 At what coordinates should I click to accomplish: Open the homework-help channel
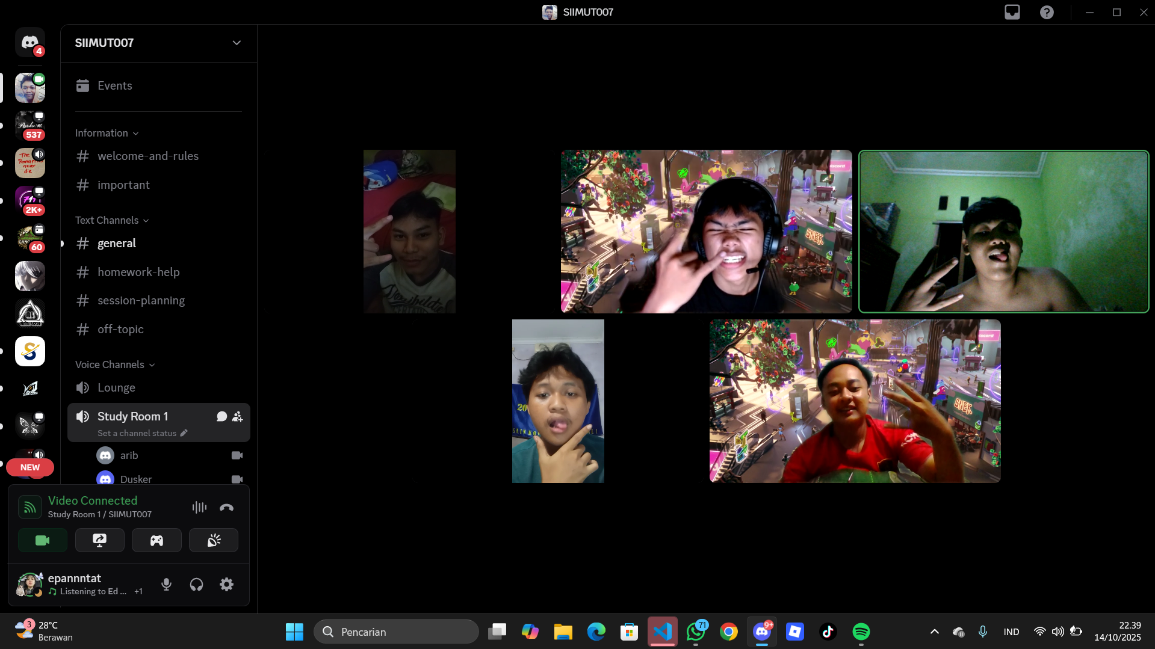coord(158,272)
